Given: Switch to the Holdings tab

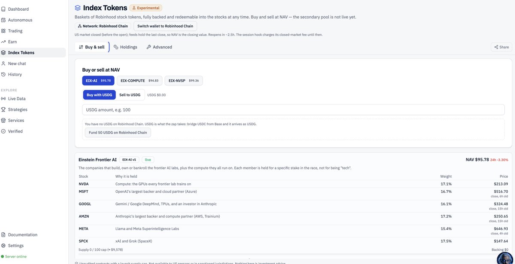Looking at the screenshot, I should [x=125, y=47].
